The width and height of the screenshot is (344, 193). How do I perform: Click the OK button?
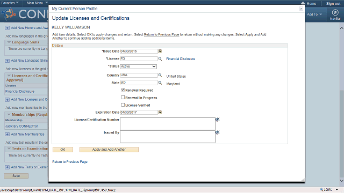click(x=63, y=150)
